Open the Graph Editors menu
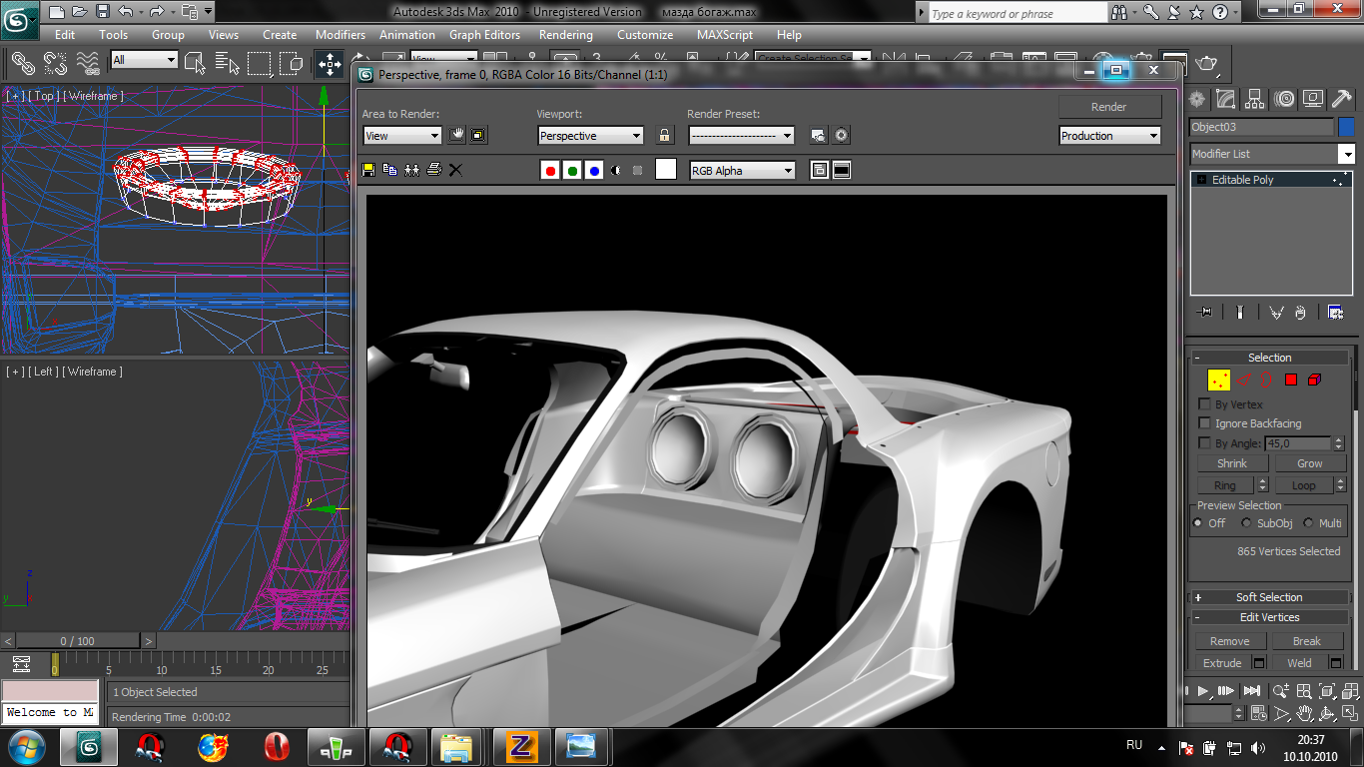This screenshot has height=767, width=1364. pyautogui.click(x=484, y=34)
